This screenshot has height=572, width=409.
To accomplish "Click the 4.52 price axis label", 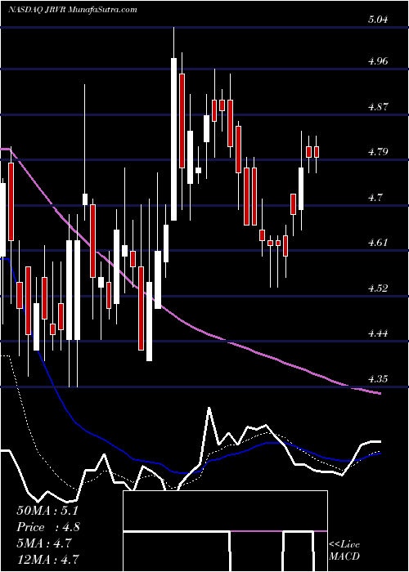I will coord(378,288).
